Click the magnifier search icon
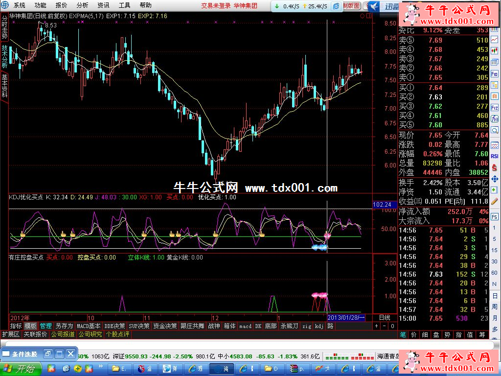This screenshot has height=376, width=501. 494,130
